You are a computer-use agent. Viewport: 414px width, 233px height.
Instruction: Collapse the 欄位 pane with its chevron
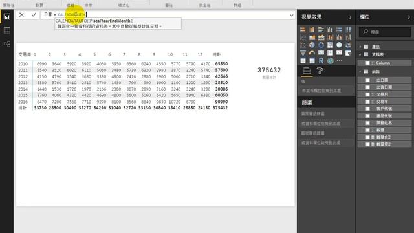click(409, 17)
